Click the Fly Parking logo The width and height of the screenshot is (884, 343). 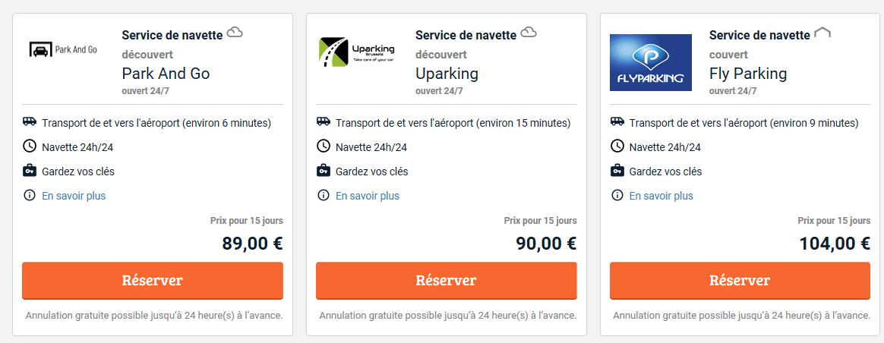tap(650, 62)
